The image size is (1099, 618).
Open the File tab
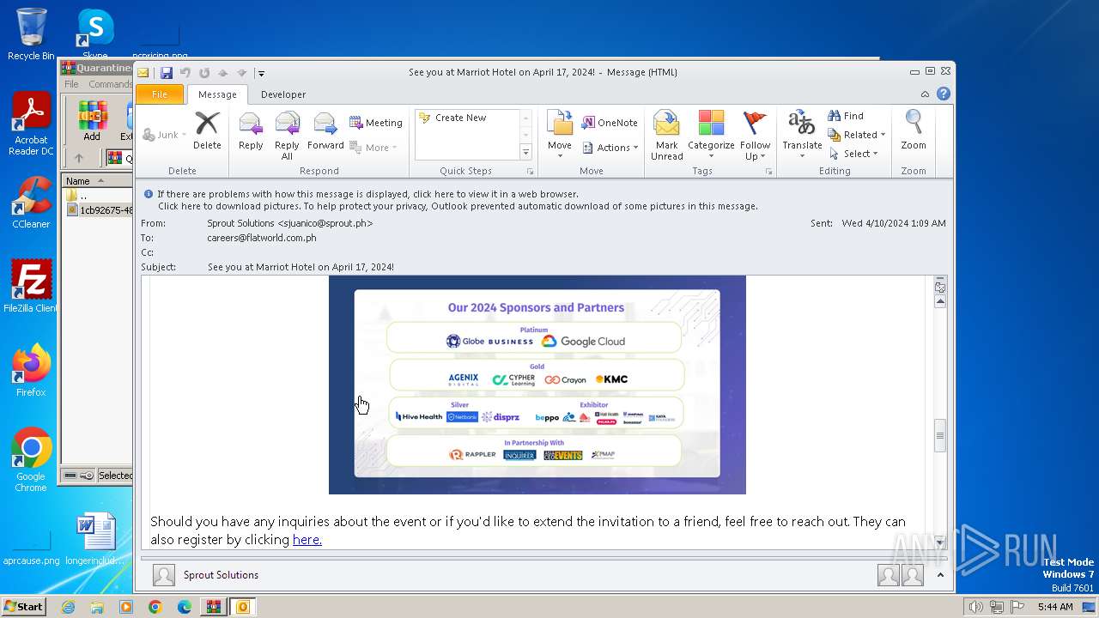160,94
